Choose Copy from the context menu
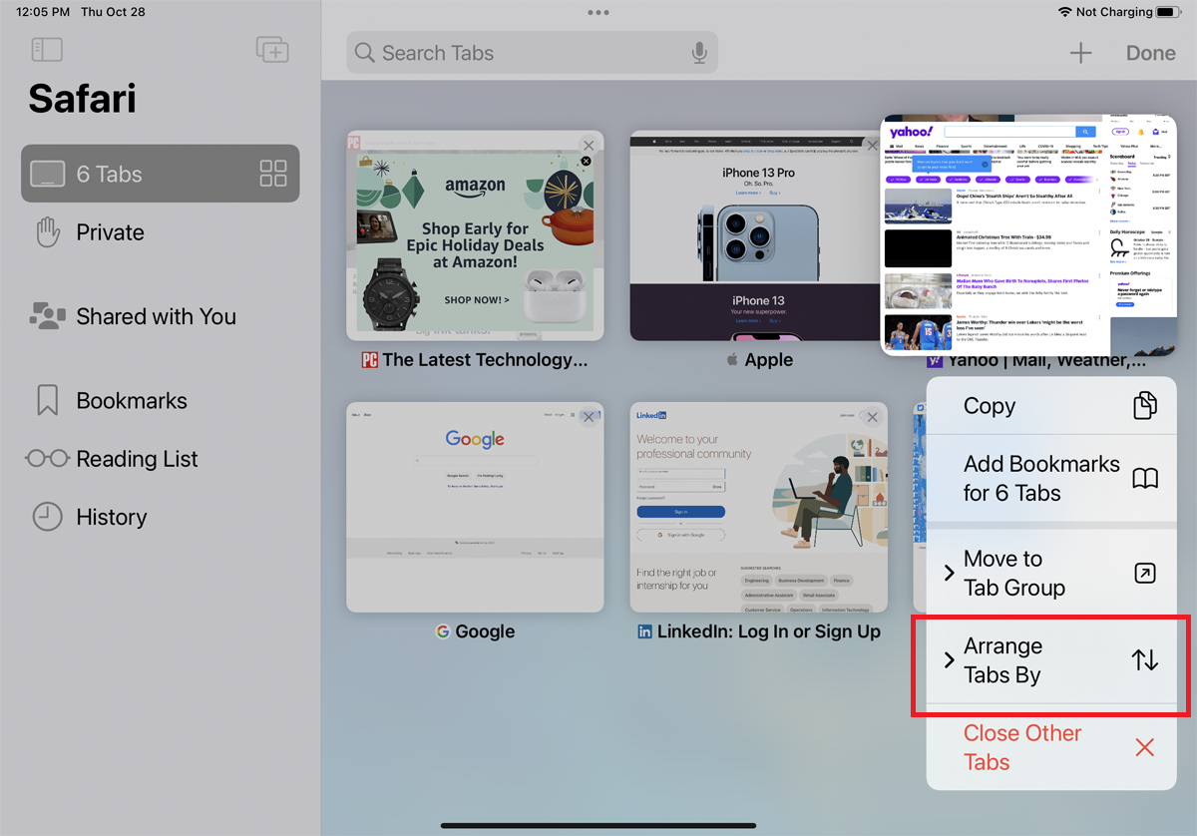Viewport: 1197px width, 836px height. click(1051, 406)
